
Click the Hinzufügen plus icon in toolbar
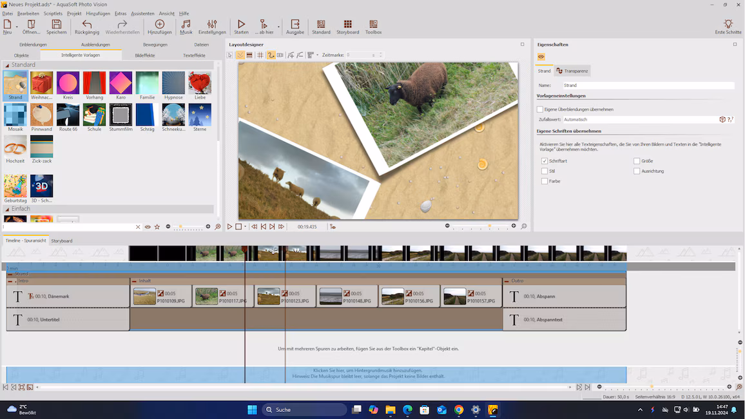click(160, 26)
